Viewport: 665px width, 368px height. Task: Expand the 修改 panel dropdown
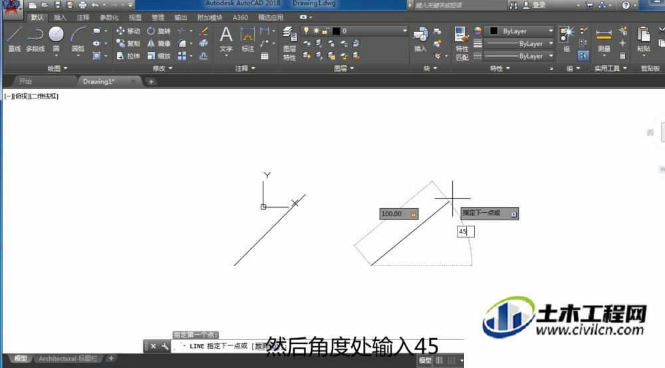162,68
